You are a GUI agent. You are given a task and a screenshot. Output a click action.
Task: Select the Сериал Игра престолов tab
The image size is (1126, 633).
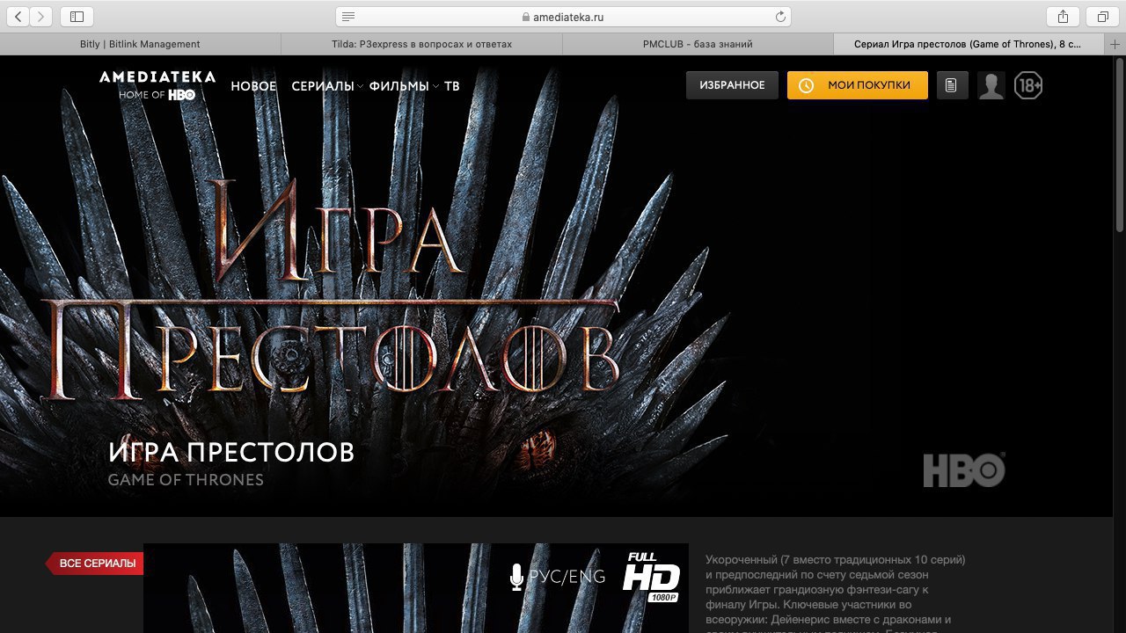[968, 44]
